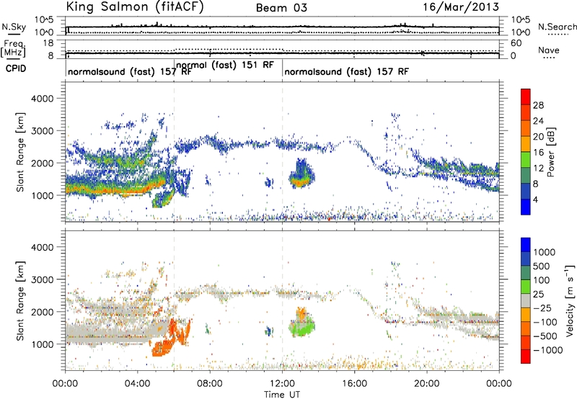Viewport: 577px width, 399px height.
Task: Click "Slant Range [km]" label of the Power panel
Action: [20, 152]
